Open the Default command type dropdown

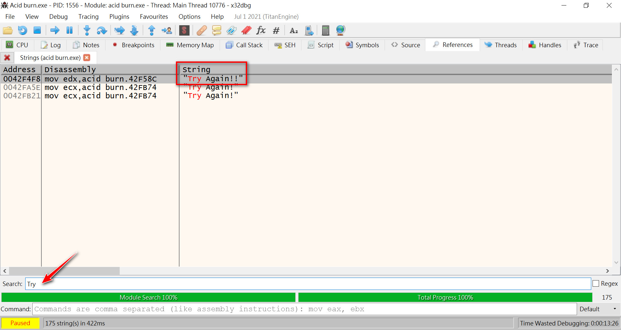[x=598, y=309]
